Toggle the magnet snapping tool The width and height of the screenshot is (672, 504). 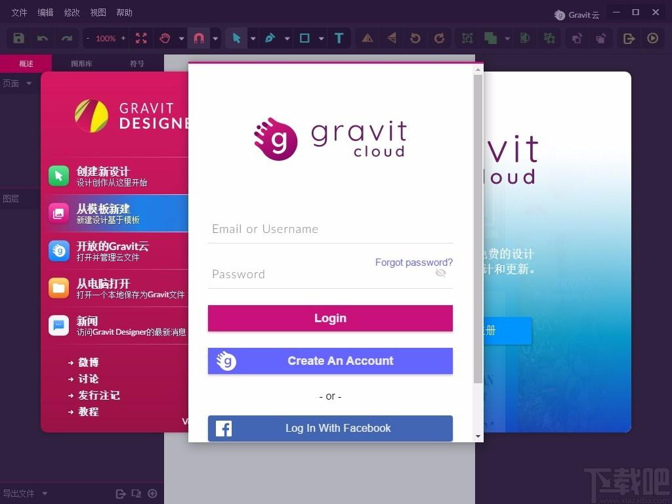point(198,38)
